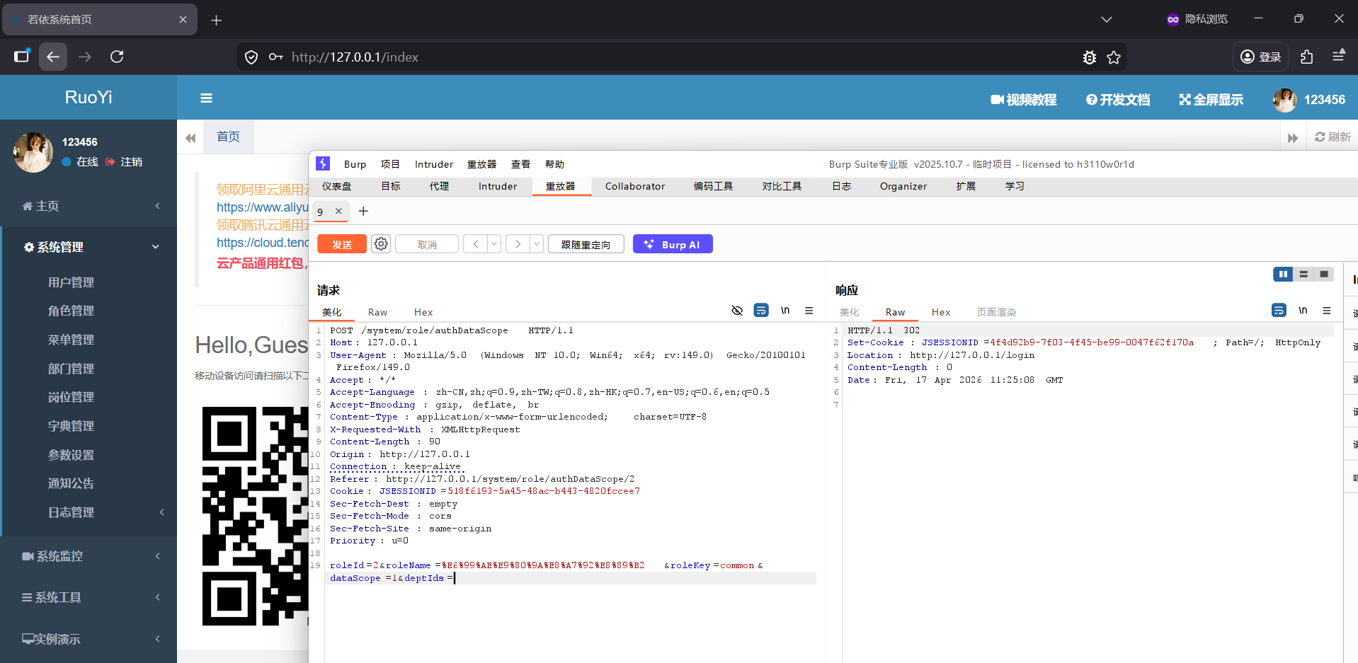Toggle response non-printable \n characters

tap(1303, 310)
